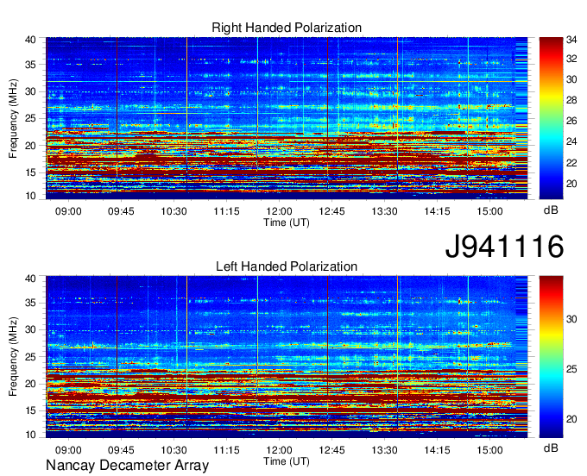Click the 13:30 tick on bottom time axis

384,450
